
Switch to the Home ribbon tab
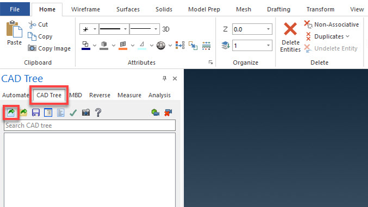coord(47,9)
